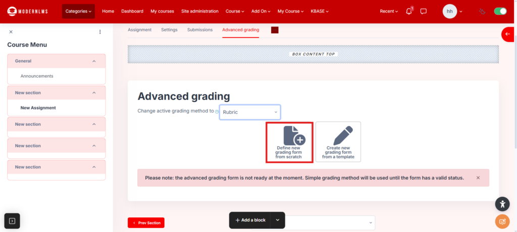Open the Settings tab
The image size is (517, 232).
click(169, 30)
